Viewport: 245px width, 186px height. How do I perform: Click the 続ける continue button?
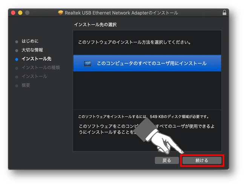pyautogui.click(x=202, y=160)
